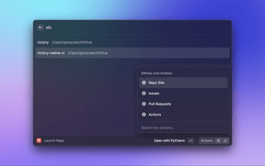265x166 pixels.
Task: Toggle the Actions button in the footer
Action: 207,141
